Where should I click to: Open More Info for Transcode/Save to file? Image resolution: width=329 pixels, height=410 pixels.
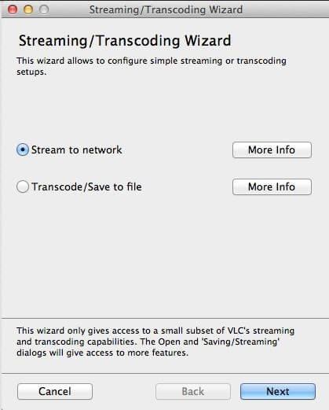click(x=272, y=187)
